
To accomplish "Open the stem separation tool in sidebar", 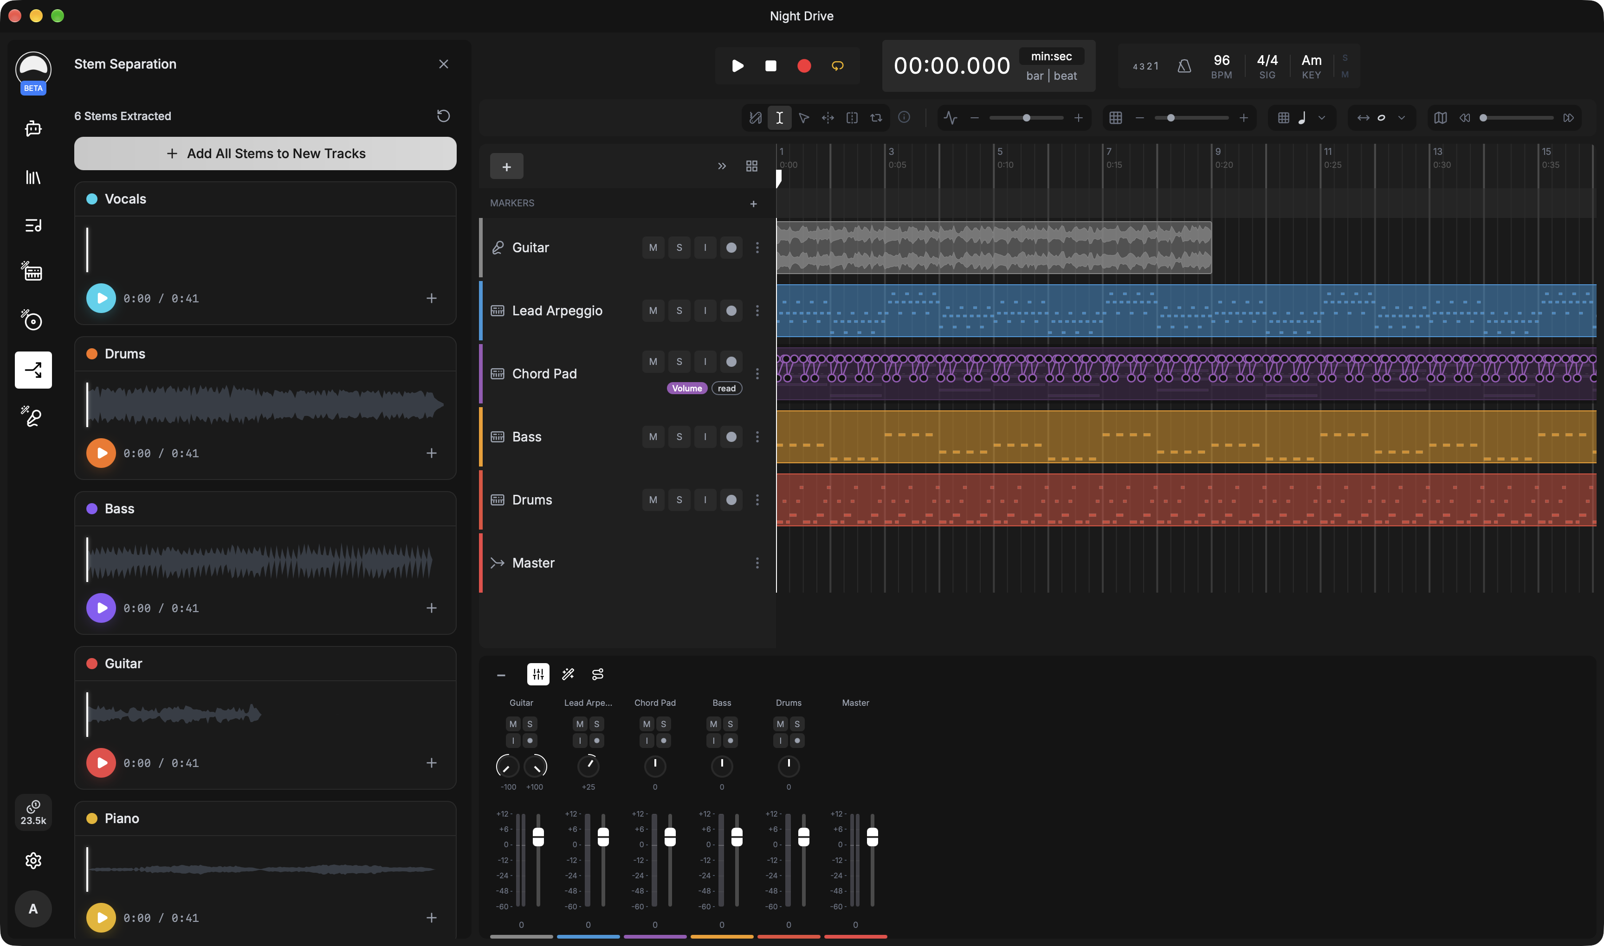I will point(33,370).
